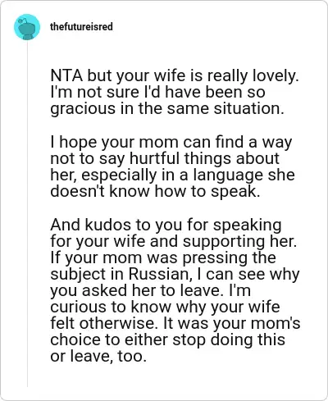This screenshot has height=401, width=328.
Task: Click the line 'I'm not sure I'd have been so'
Action: (157, 92)
